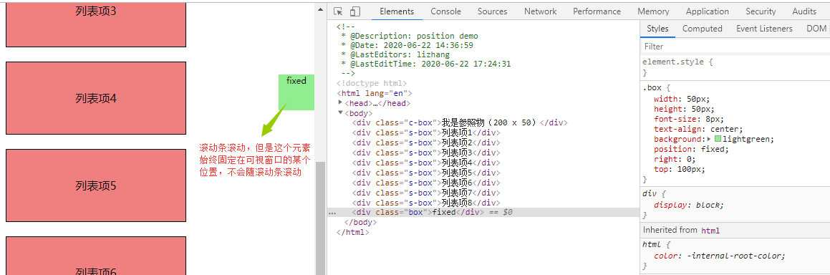The image size is (830, 275).
Task: Switch to the Memory tab
Action: tap(653, 11)
